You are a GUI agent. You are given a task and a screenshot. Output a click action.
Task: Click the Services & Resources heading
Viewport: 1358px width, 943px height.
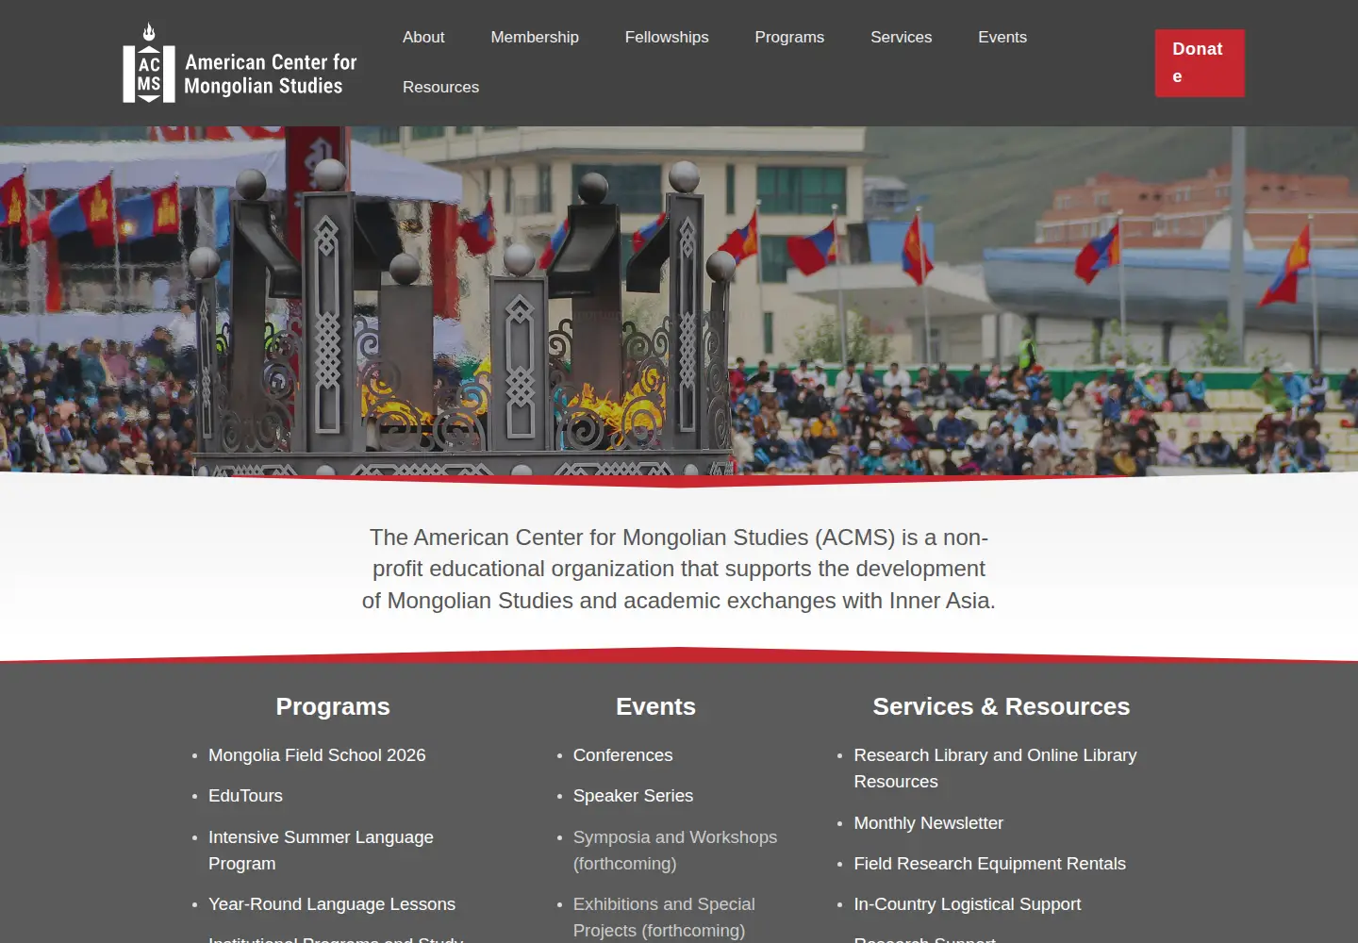tap(1001, 706)
